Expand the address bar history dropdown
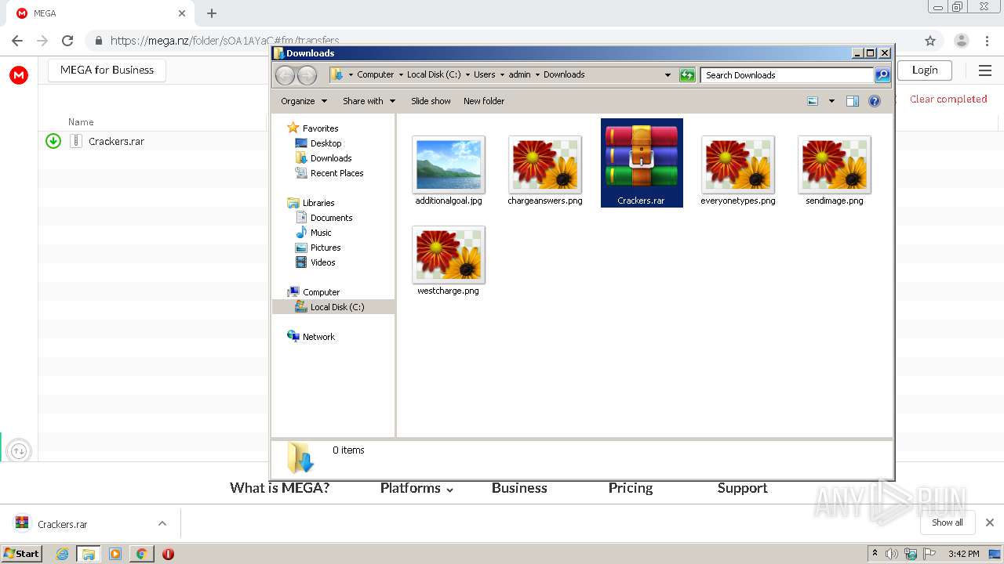The width and height of the screenshot is (1004, 564). point(668,75)
